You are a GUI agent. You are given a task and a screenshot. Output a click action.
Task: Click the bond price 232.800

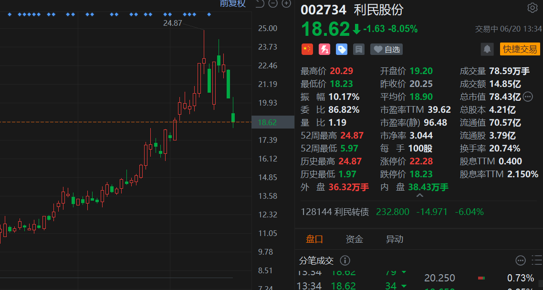tap(393, 212)
